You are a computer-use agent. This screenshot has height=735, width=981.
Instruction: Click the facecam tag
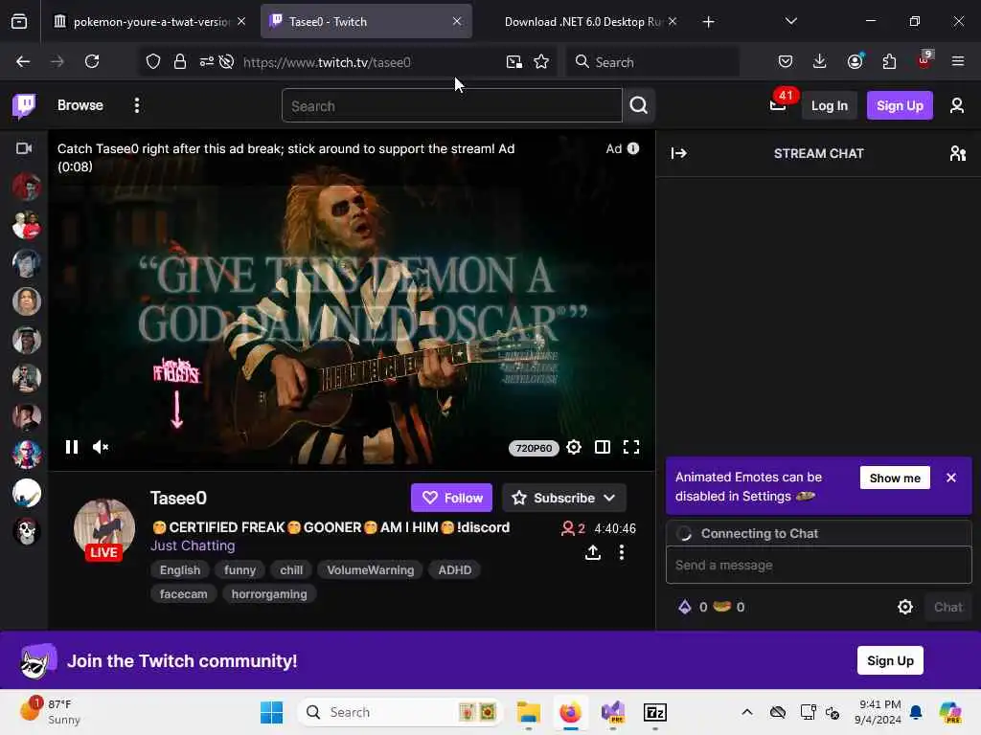183,593
